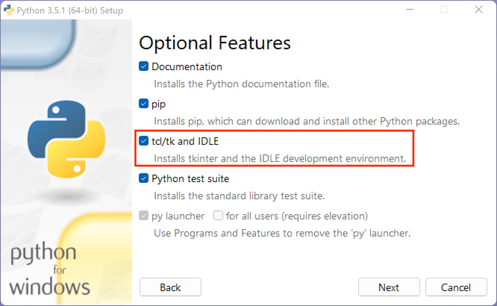Click the greyed py launcher checkmark icon

tap(143, 215)
